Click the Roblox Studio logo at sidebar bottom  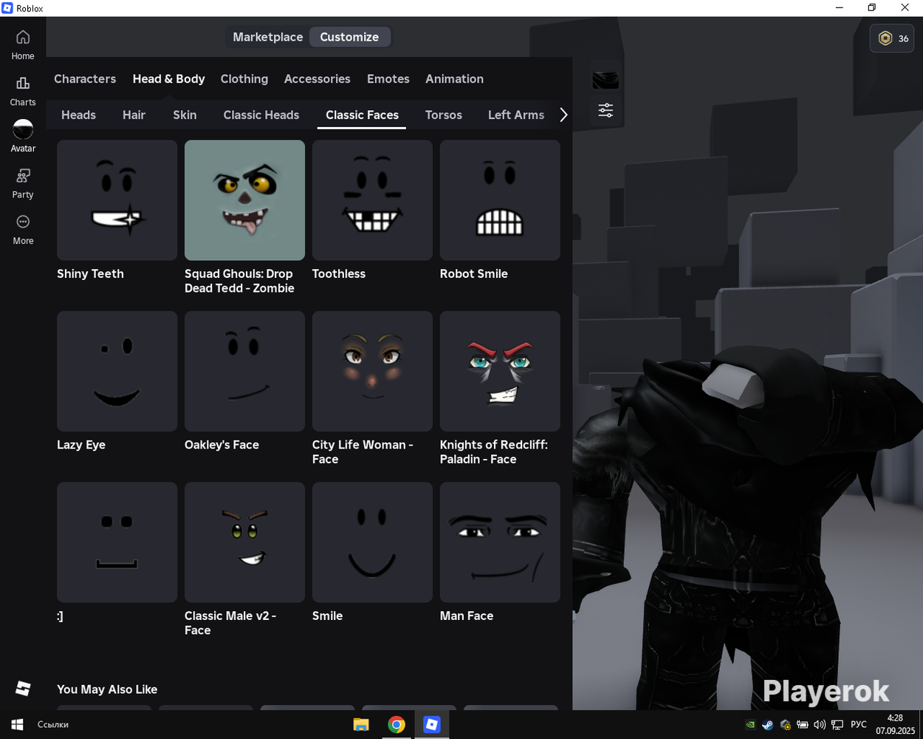tap(23, 688)
